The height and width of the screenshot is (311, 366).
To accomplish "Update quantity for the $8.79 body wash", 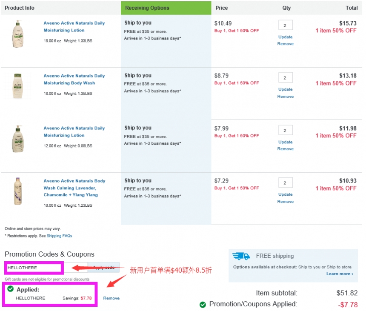I will (x=285, y=89).
